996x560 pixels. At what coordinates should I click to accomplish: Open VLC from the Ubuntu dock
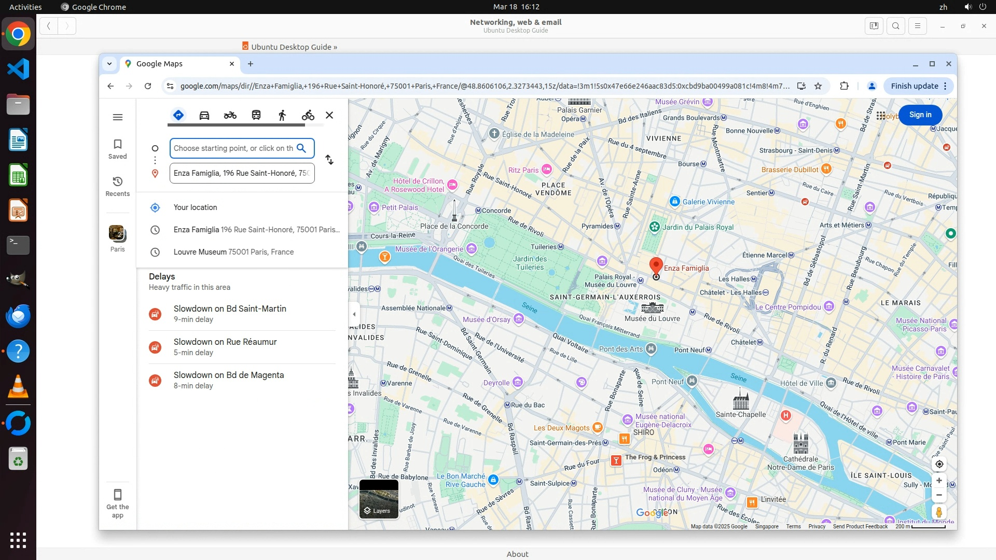click(x=18, y=387)
